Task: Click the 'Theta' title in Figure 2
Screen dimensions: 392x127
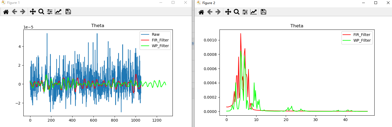Action: tap(297, 26)
